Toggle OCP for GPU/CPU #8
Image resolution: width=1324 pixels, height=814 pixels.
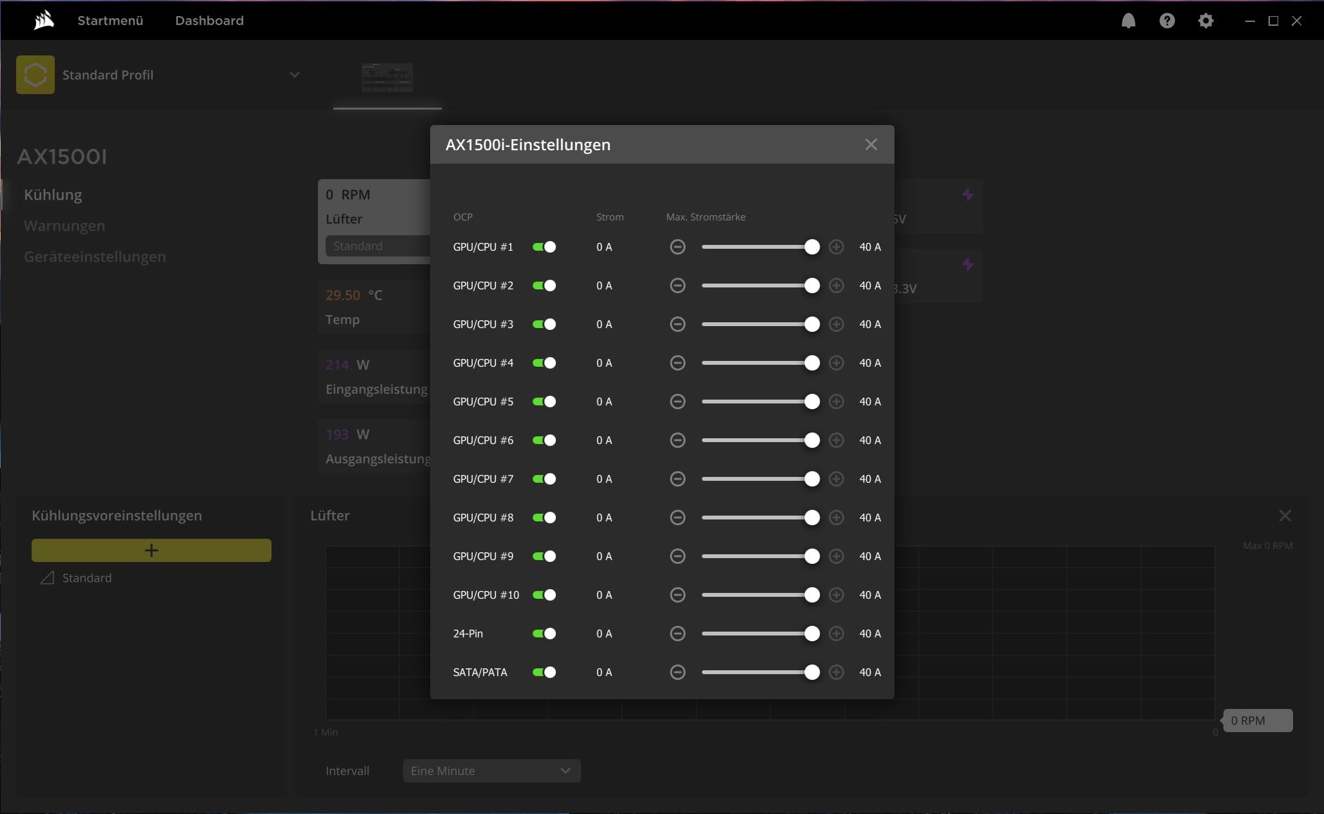[544, 518]
